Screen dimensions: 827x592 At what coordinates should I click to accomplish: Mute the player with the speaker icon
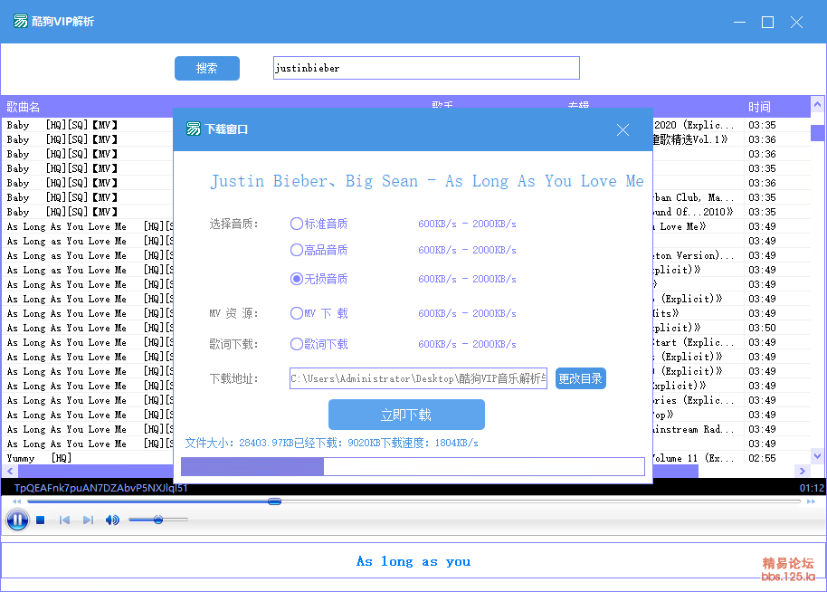click(x=112, y=520)
